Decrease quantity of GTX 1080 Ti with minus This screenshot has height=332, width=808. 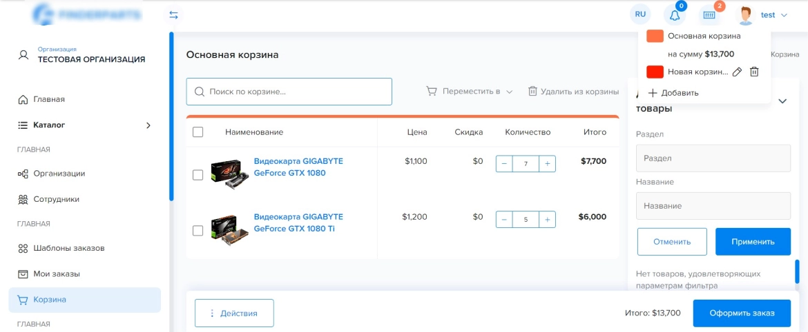[x=504, y=220]
